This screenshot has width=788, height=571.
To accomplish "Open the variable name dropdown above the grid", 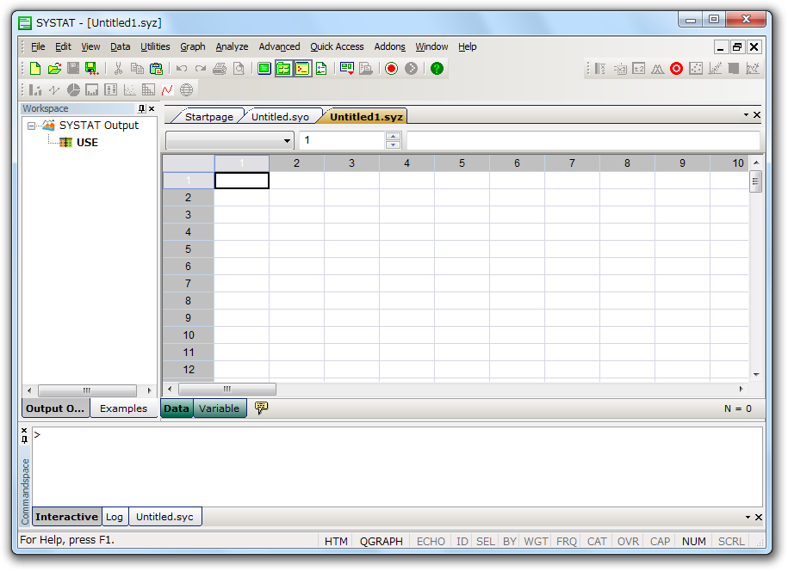I will click(x=287, y=140).
